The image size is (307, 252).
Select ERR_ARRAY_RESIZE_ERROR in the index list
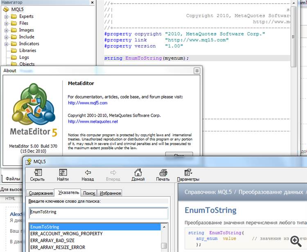(95, 248)
